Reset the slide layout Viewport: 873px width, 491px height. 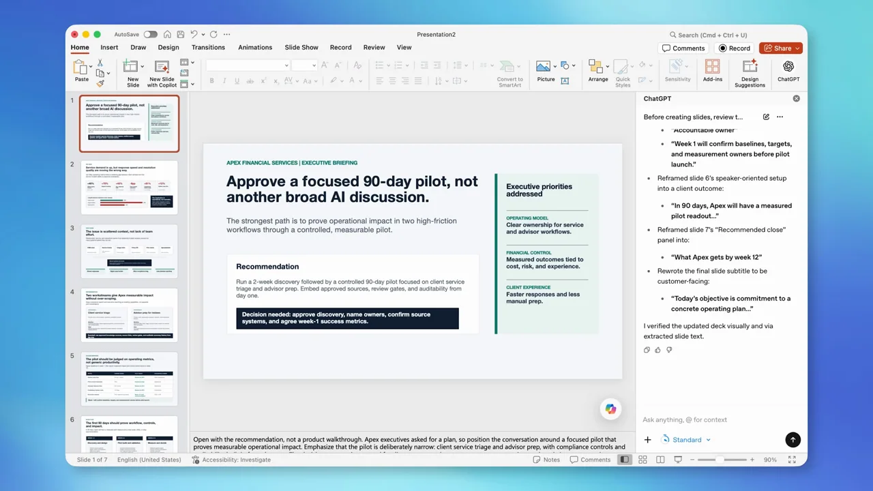184,73
